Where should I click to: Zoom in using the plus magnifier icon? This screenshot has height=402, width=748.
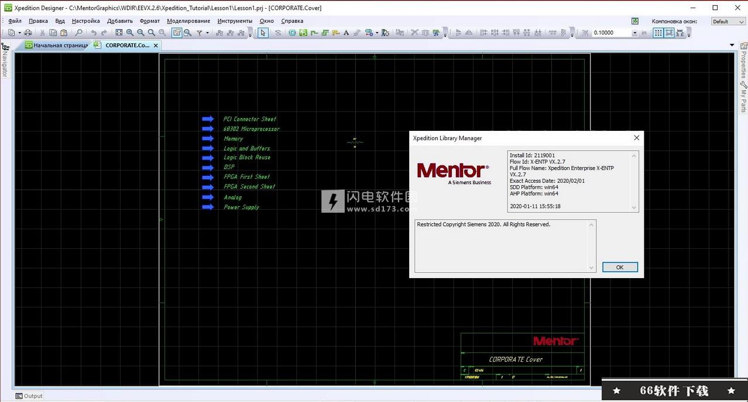[130, 33]
